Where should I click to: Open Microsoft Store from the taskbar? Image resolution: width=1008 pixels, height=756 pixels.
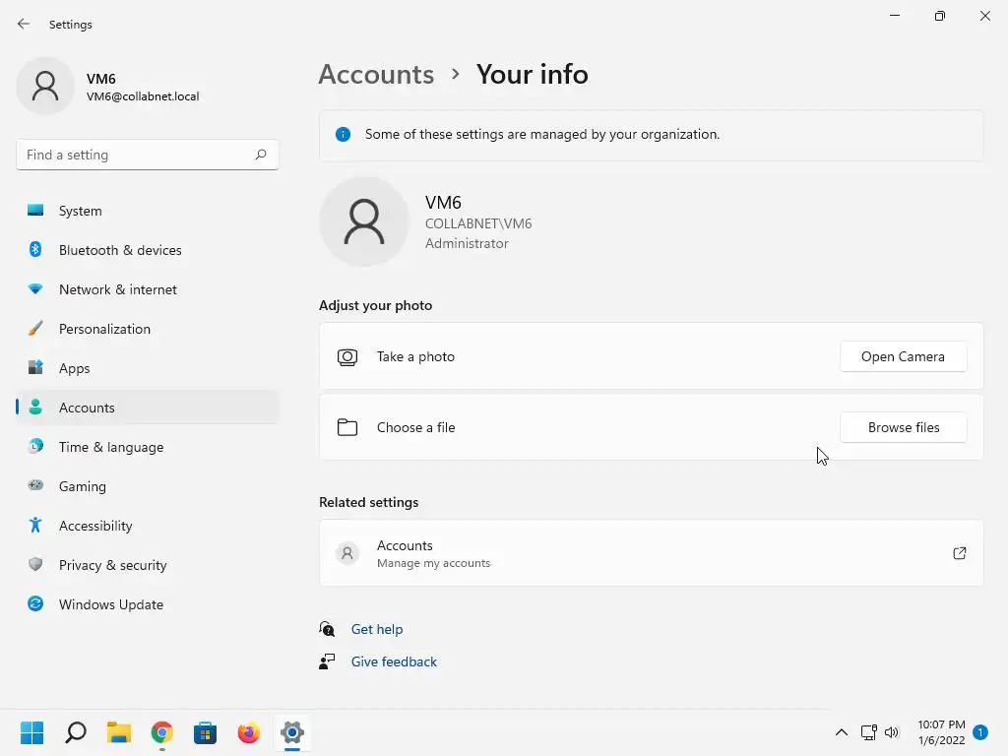coord(205,732)
